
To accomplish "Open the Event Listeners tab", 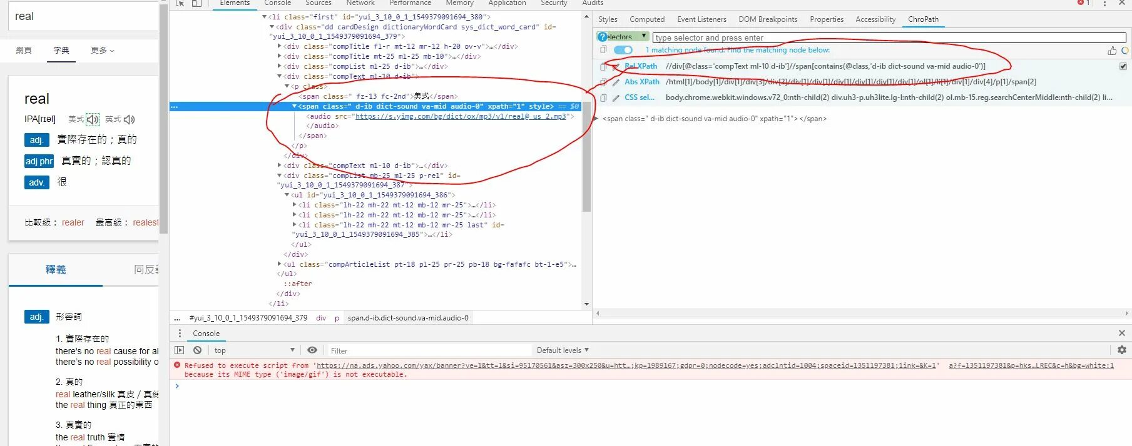I will click(702, 19).
